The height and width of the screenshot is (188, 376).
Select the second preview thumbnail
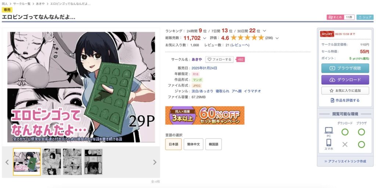tap(51, 162)
